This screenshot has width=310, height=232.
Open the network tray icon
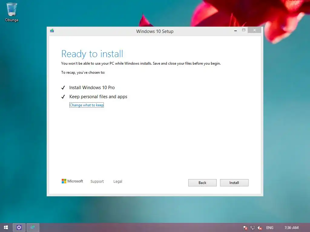(x=252, y=228)
